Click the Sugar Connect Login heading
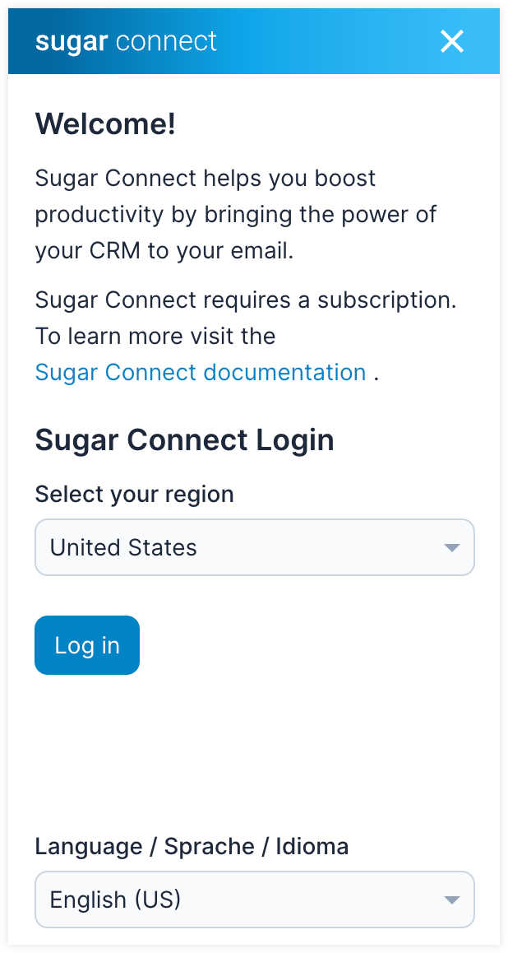Image resolution: width=508 pixels, height=953 pixels. [x=184, y=440]
